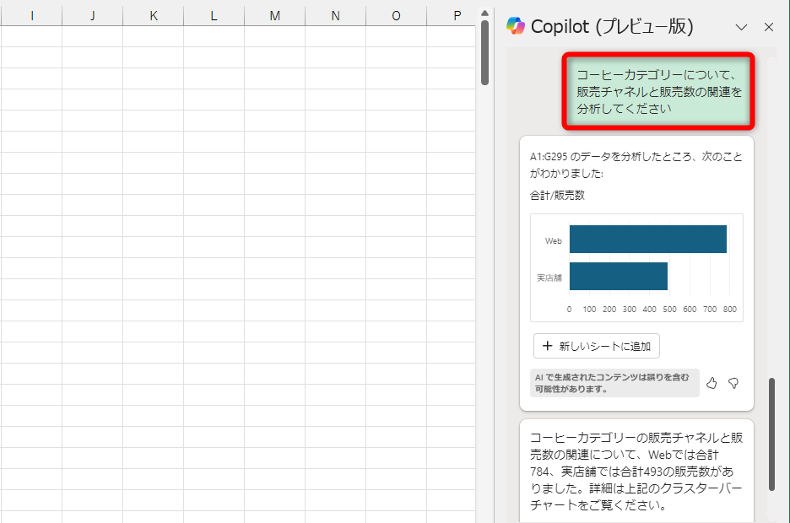Select the Web bar in the bar chart
The width and height of the screenshot is (790, 523).
tap(647, 239)
